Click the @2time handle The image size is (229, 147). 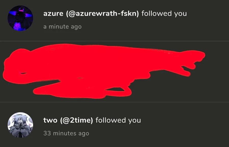coord(77,120)
